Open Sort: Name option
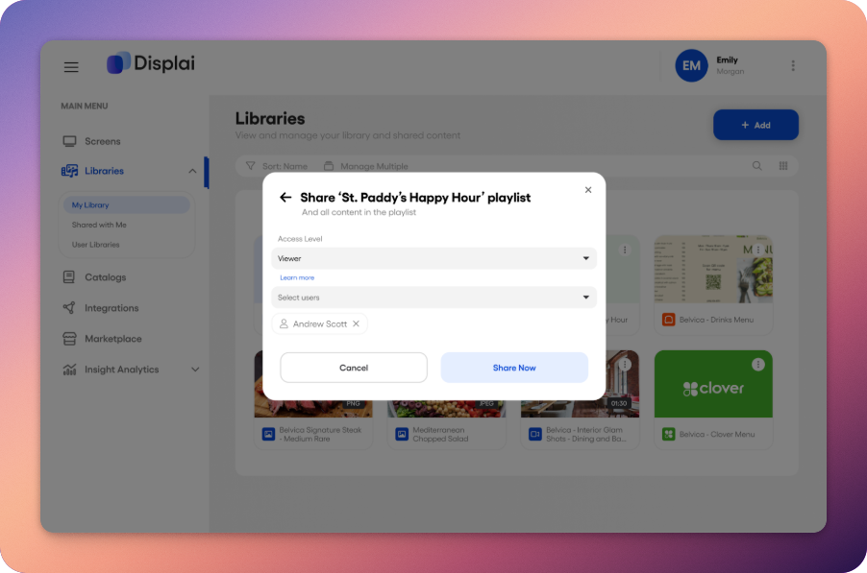Image resolution: width=867 pixels, height=573 pixels. click(285, 166)
